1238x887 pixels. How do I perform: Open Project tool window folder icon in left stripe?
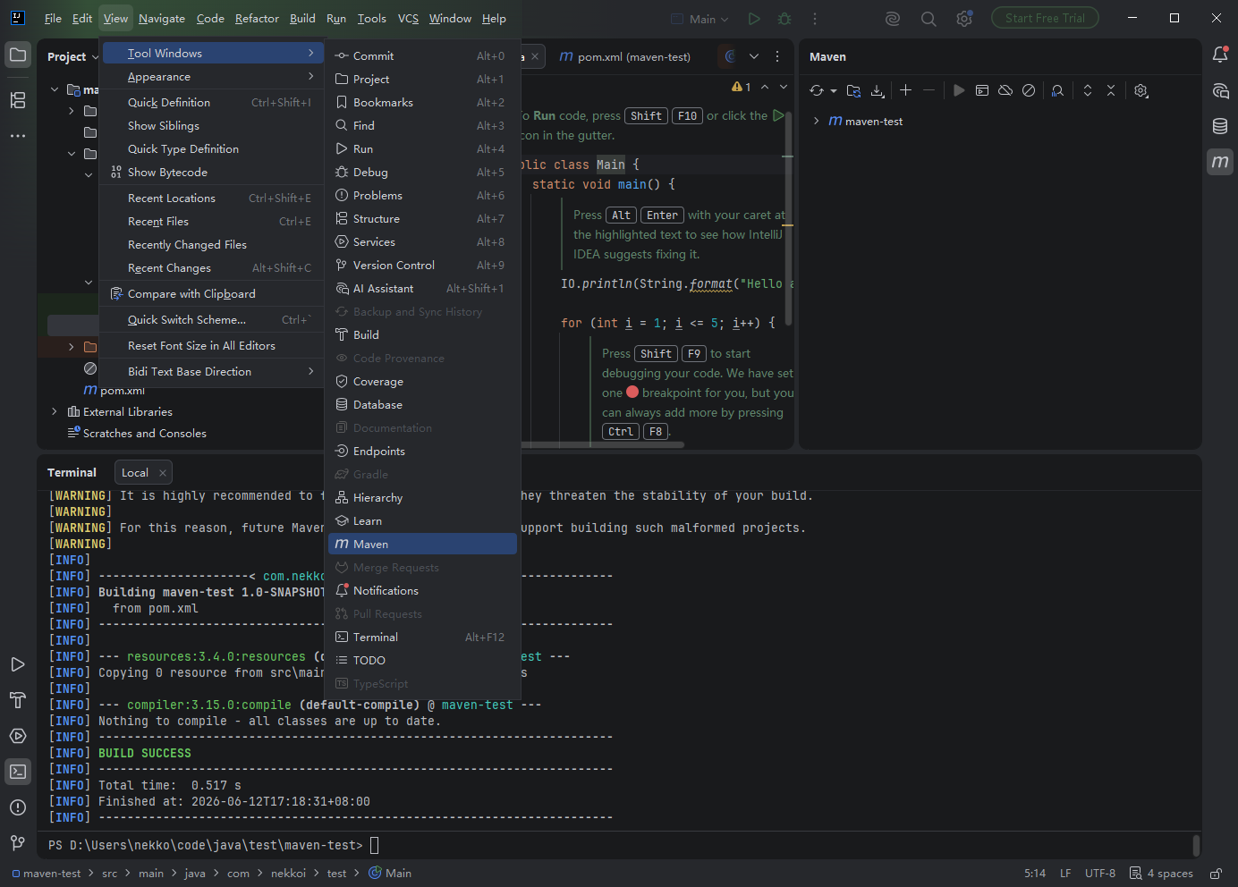coord(18,55)
